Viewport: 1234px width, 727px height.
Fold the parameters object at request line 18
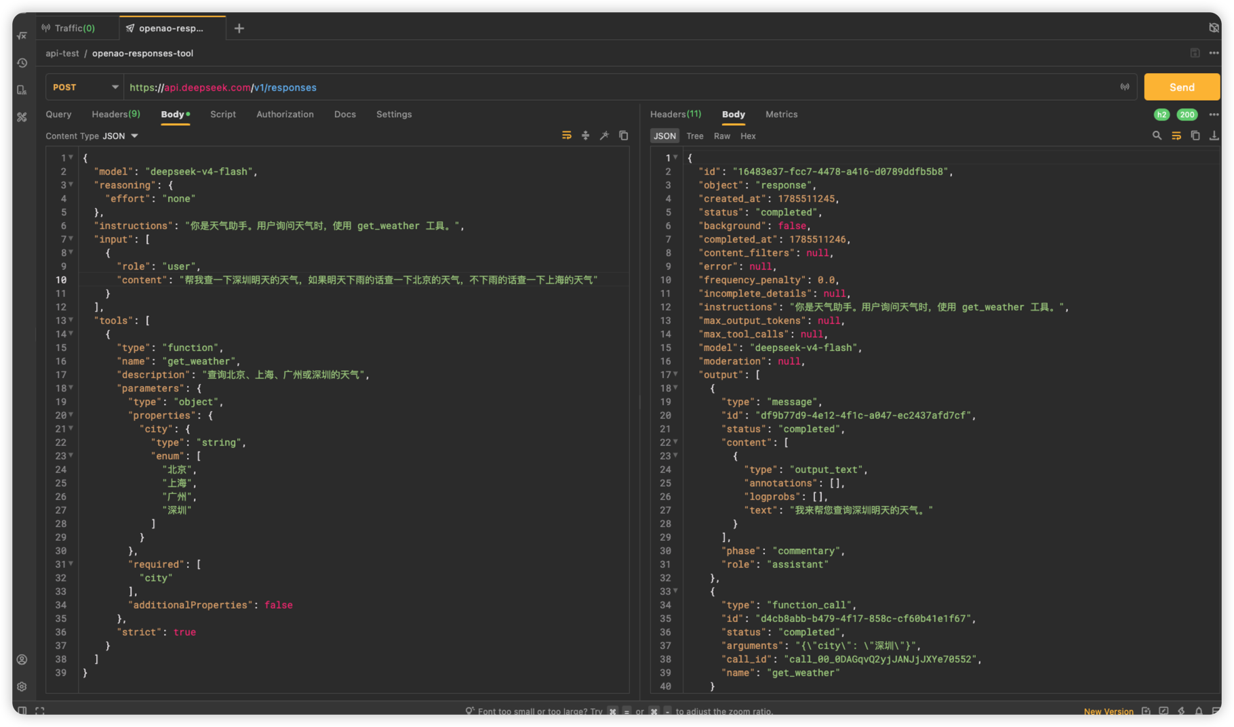tap(71, 388)
